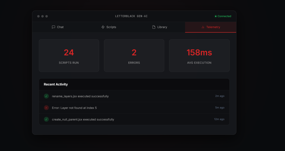Click the chat bubble icon
This screenshot has height=151, width=285.
pos(53,27)
